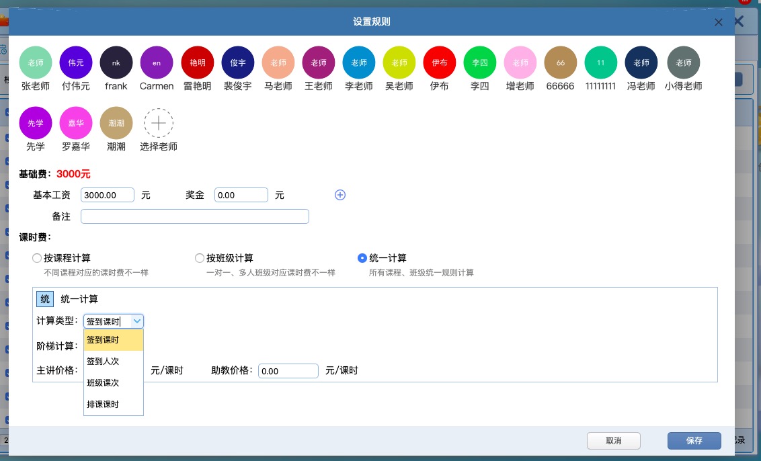Choose 签到人次 from the dropdown list
Image resolution: width=761 pixels, height=461 pixels.
[114, 362]
